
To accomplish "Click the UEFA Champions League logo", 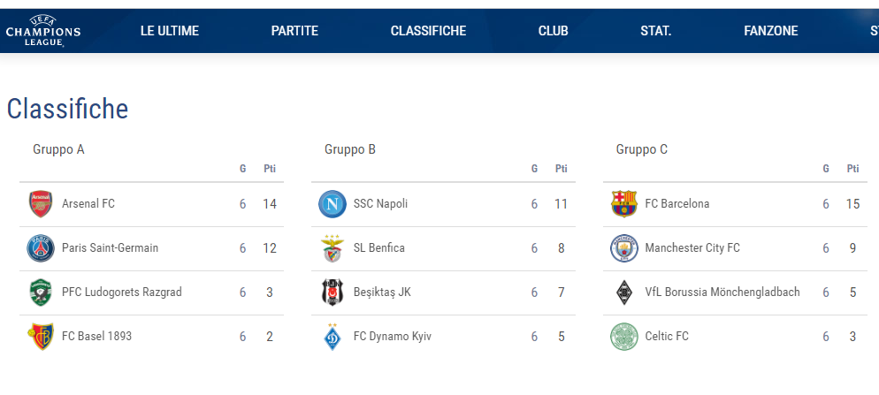I will [x=42, y=31].
